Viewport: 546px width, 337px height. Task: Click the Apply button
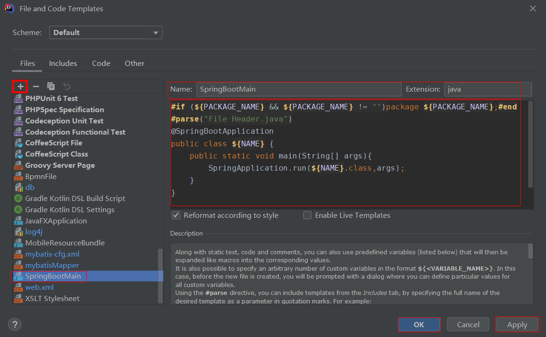(x=517, y=324)
